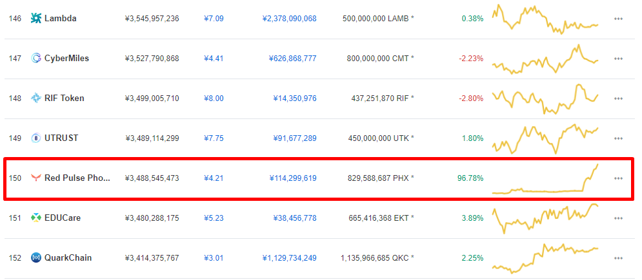Click Lambda price ¥7.09
642x280 pixels.
214,19
